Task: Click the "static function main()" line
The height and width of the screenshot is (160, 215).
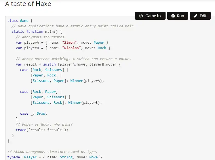Action: tap(37, 31)
